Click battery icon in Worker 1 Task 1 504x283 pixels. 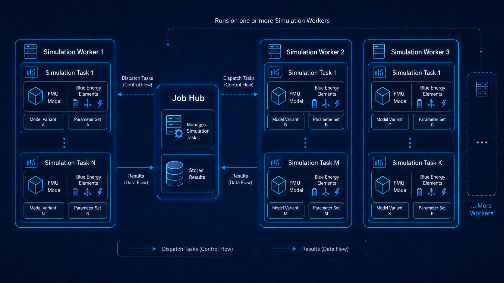tap(75, 104)
